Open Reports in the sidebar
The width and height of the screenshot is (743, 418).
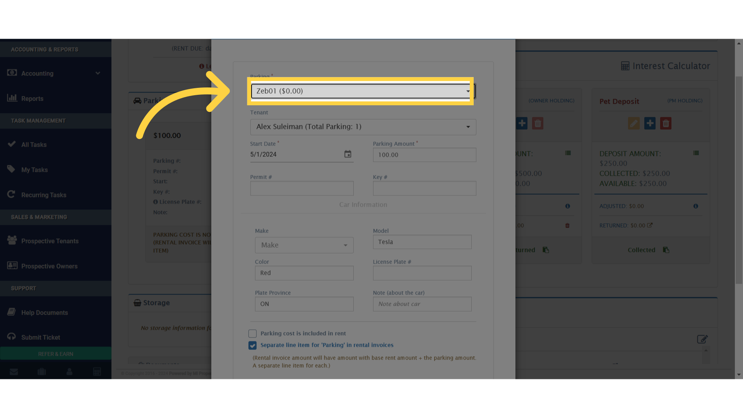[56, 98]
